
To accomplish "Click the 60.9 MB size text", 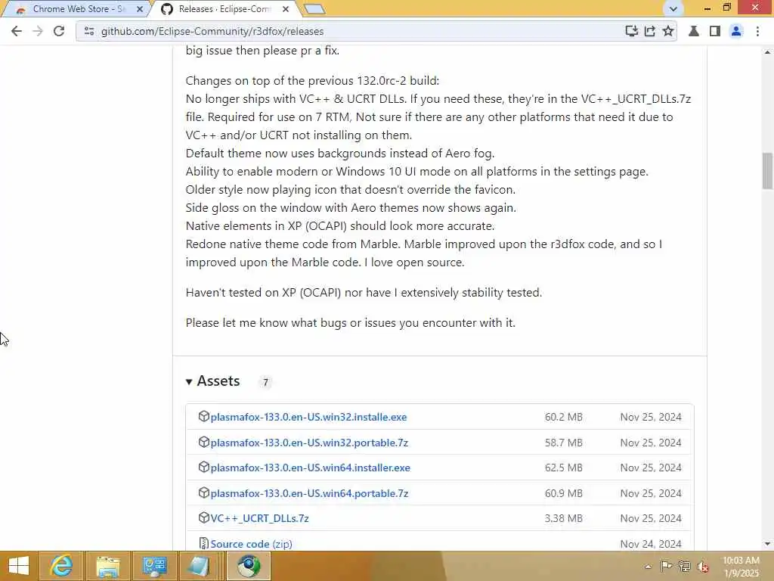I will (x=564, y=493).
